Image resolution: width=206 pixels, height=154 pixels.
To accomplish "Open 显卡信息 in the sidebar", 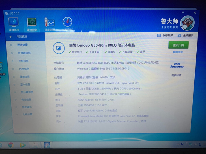I will pos(25,84).
